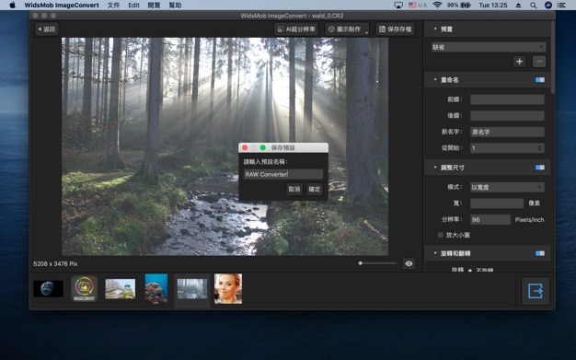This screenshot has width=576, height=360.
Task: Open the 模式 以寬度 mode dropdown
Action: (x=507, y=187)
